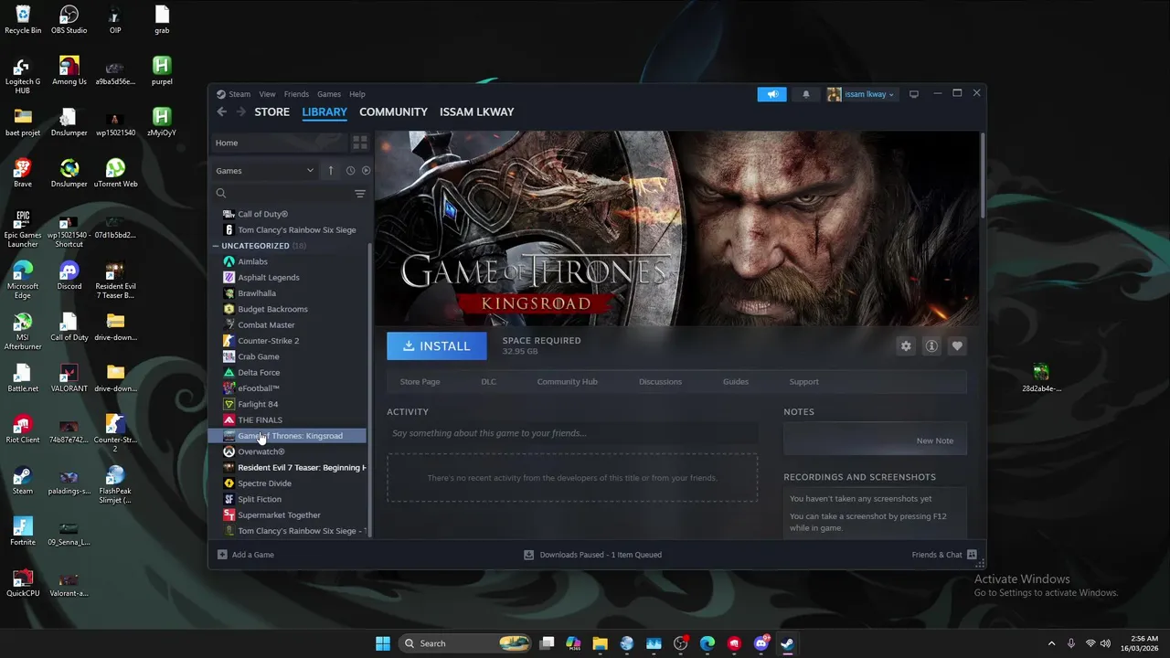Click the Windows taskbar Search box
This screenshot has width=1170, height=658.
click(x=466, y=643)
